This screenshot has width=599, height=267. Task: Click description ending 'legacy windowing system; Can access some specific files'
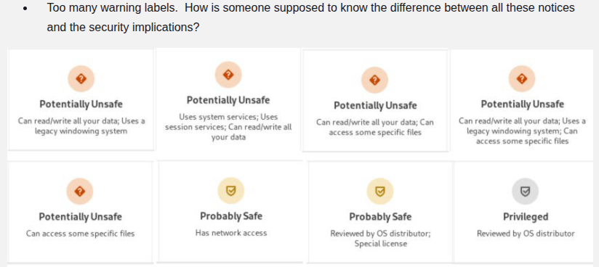[522, 131]
